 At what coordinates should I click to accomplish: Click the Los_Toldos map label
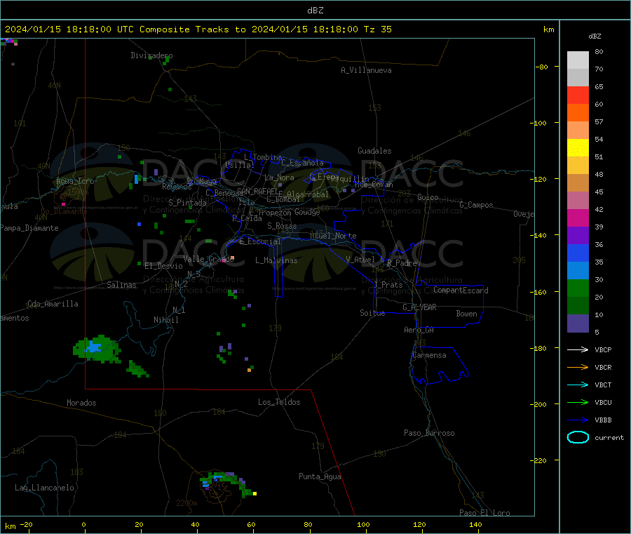tap(279, 402)
